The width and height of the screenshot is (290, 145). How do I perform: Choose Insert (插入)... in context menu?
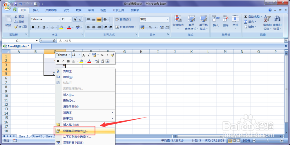click(x=85, y=95)
